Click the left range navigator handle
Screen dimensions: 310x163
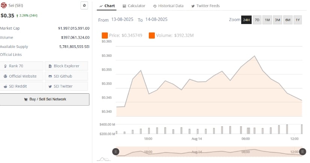(x=116, y=151)
